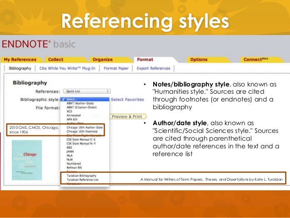Click the Bibliography section heading

point(30,83)
